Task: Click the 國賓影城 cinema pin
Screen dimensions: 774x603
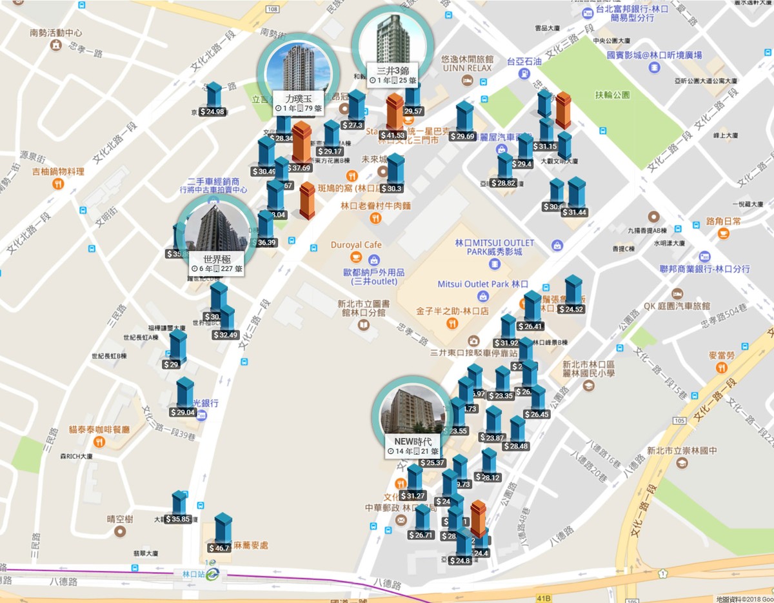Action: click(x=653, y=68)
